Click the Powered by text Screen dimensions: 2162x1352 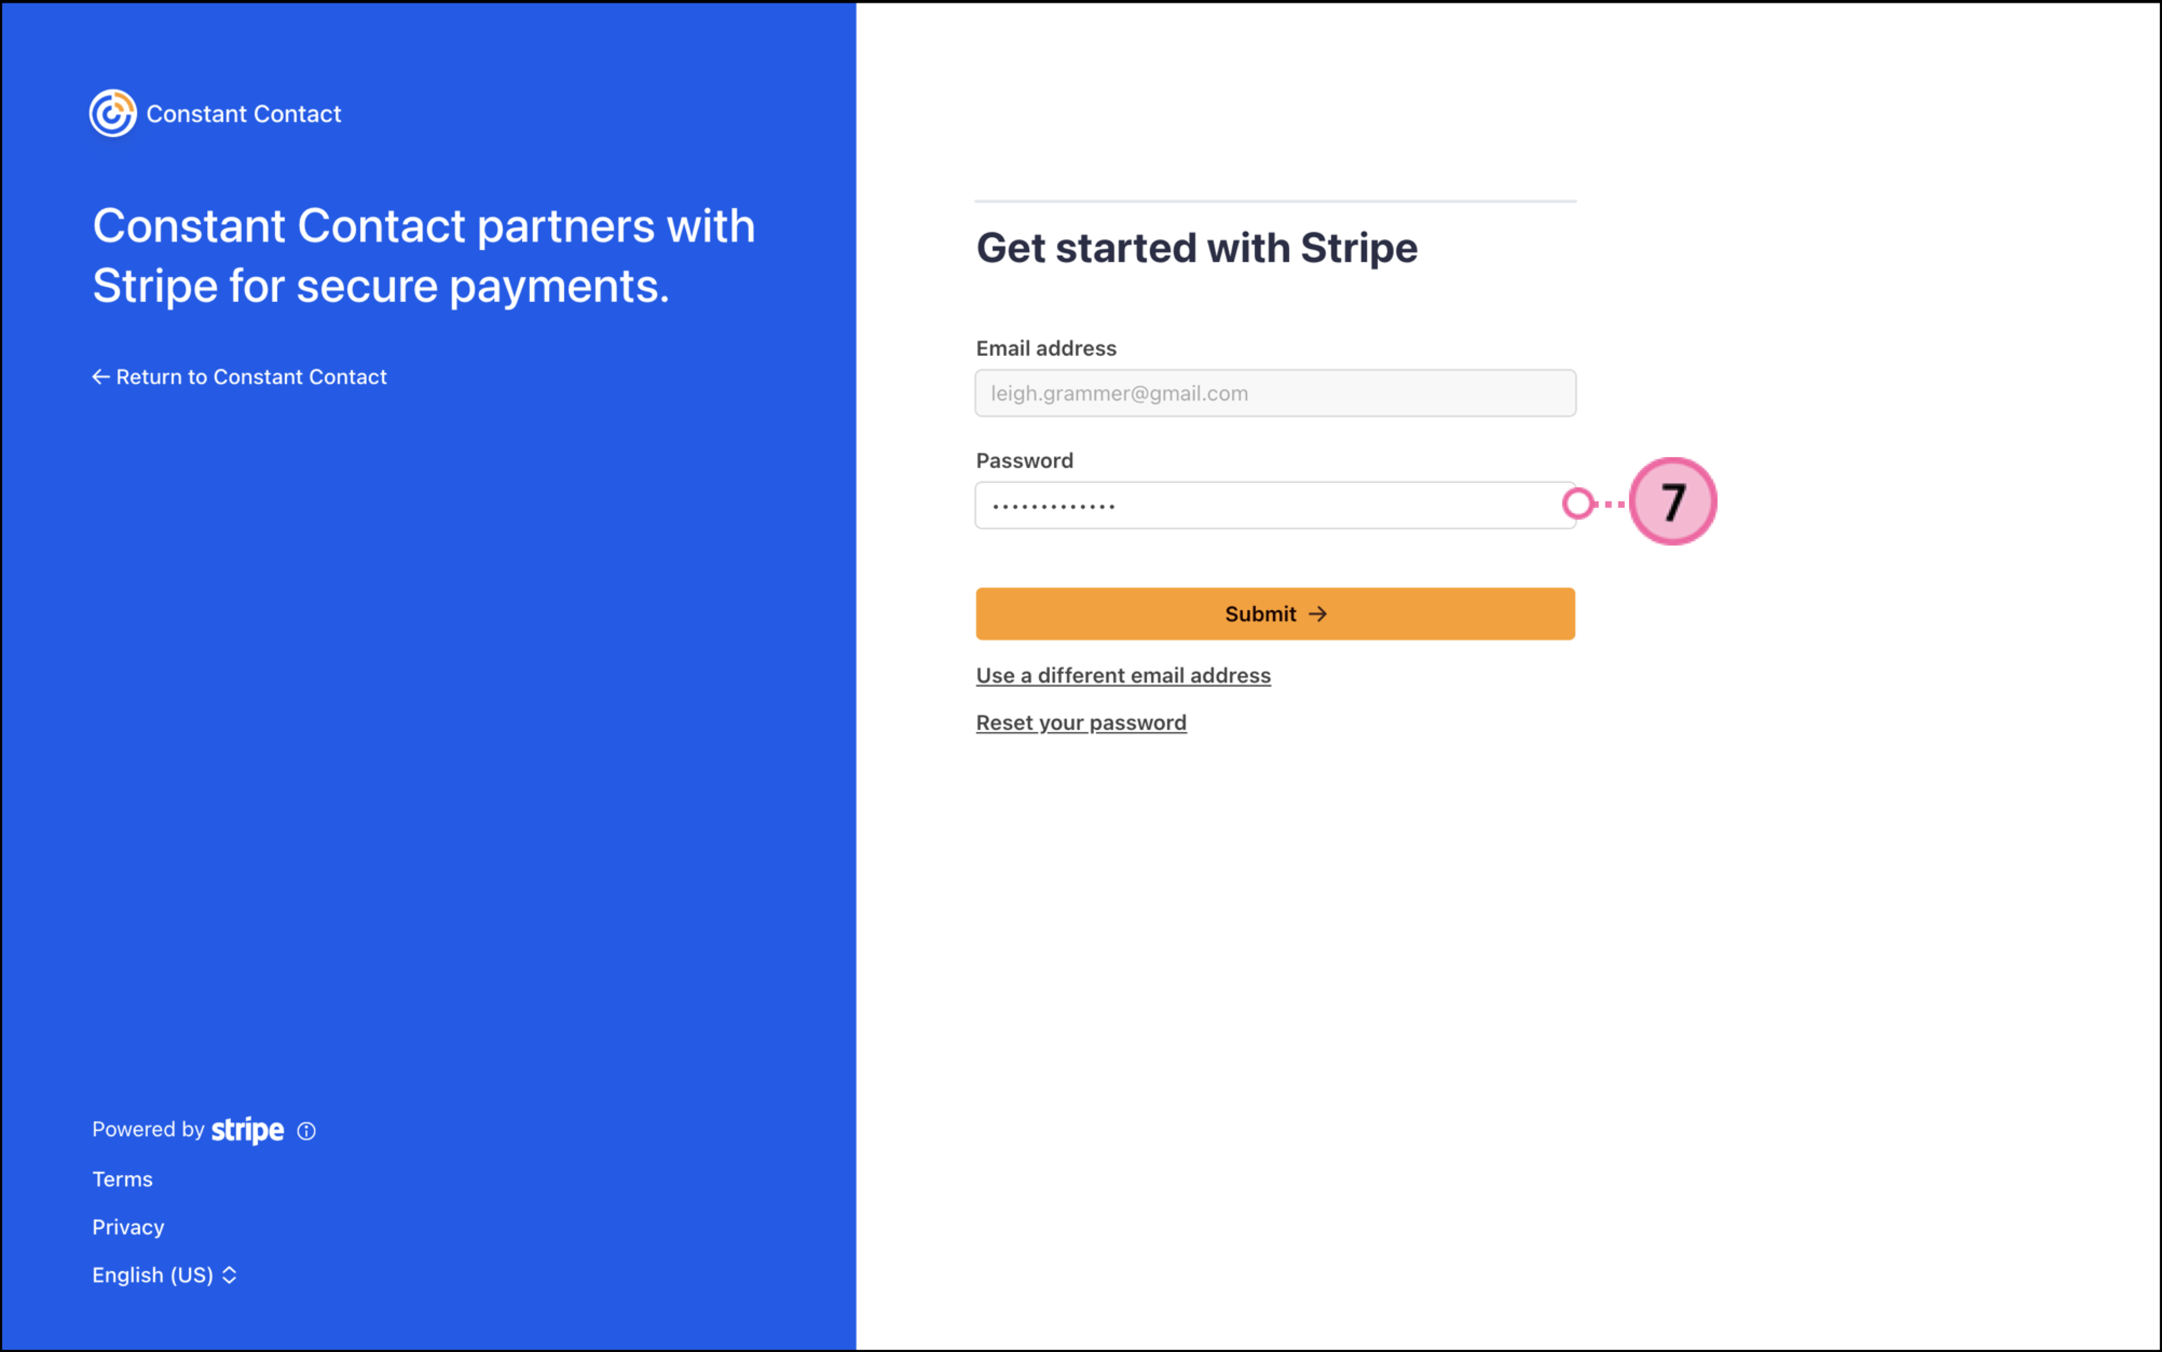point(148,1129)
